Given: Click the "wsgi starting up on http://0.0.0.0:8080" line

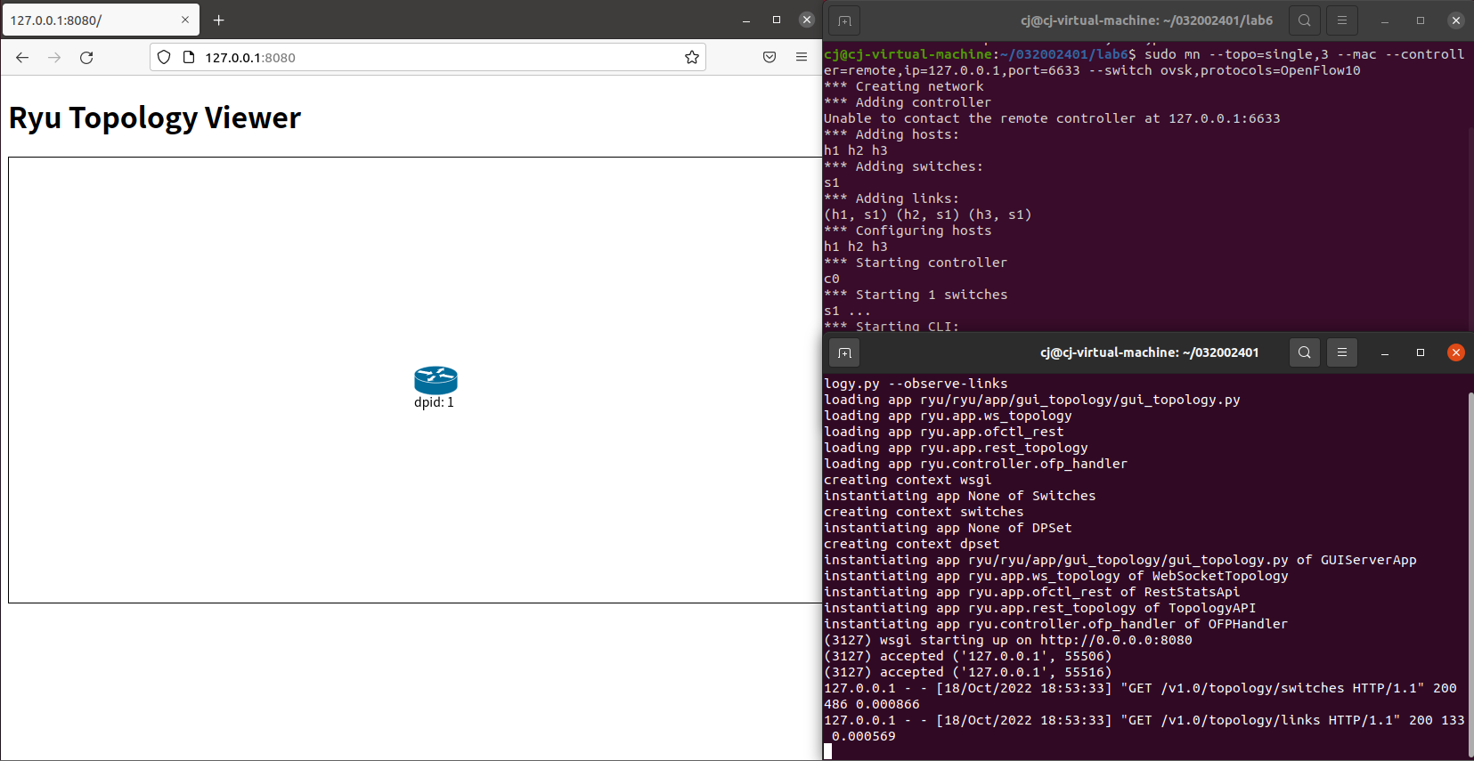Looking at the screenshot, I should [x=1008, y=640].
